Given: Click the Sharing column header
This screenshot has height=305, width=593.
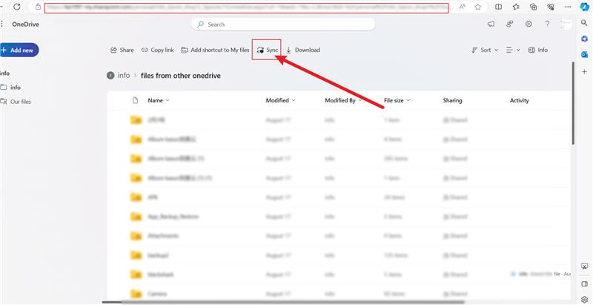Looking at the screenshot, I should click(452, 100).
